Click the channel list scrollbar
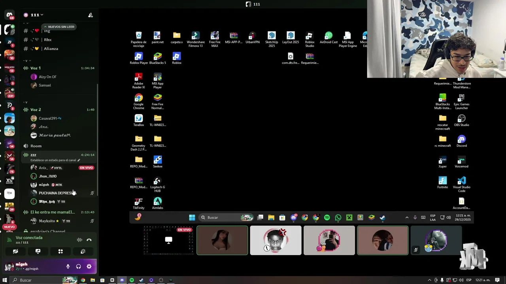This screenshot has width=506, height=284. point(97,140)
